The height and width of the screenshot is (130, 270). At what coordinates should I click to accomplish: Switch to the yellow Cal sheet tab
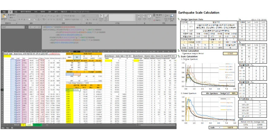point(23,125)
